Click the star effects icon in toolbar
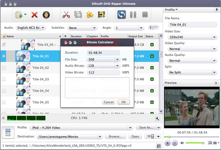Image resolution: width=221 pixels, height=150 pixels. [x=90, y=15]
